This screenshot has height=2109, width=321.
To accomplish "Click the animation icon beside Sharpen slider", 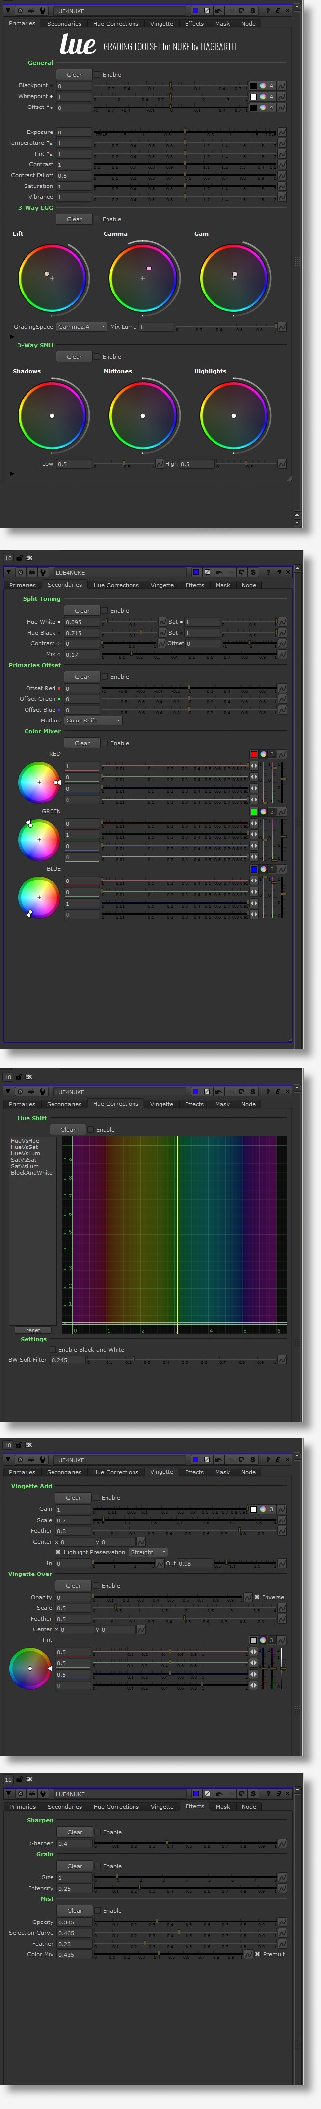I will tap(282, 1843).
